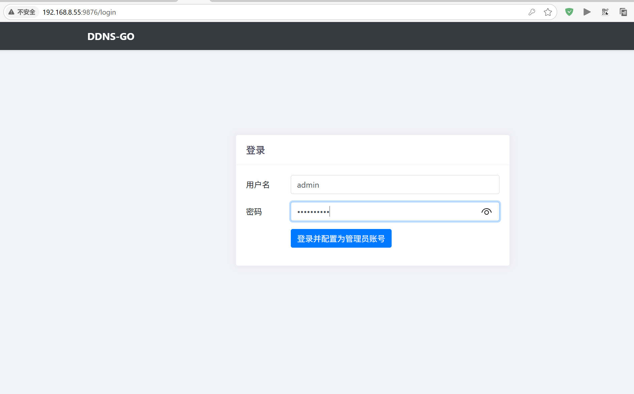The image size is (634, 394).
Task: Open the saved passwords key icon
Action: [532, 12]
